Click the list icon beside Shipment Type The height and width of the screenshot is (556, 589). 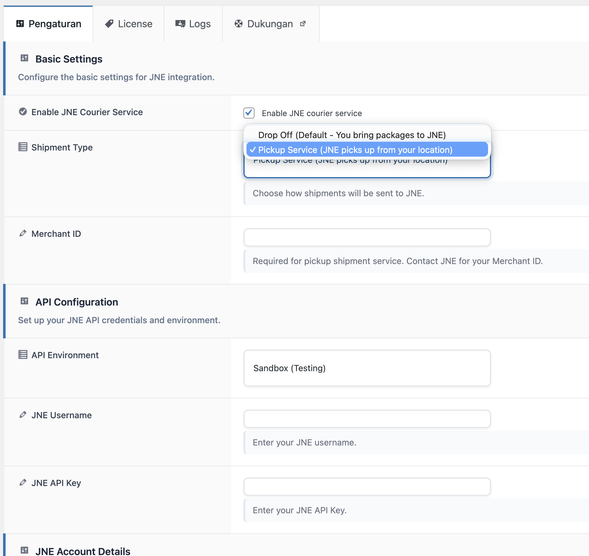23,147
